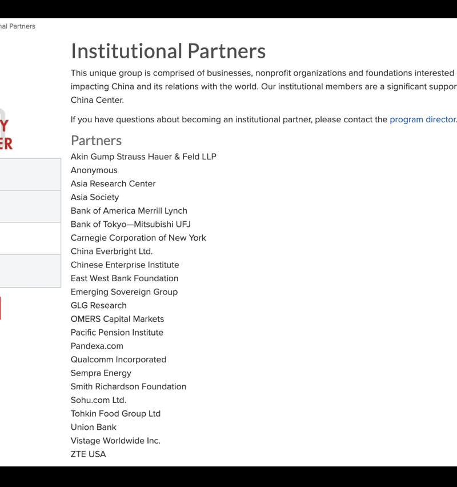Click the Partners breadcrumb text at top

18,26
